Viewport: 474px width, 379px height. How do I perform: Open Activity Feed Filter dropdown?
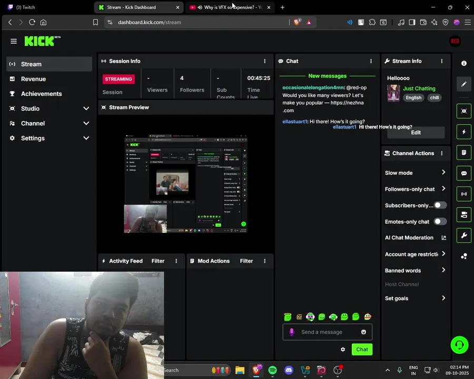pos(158,261)
